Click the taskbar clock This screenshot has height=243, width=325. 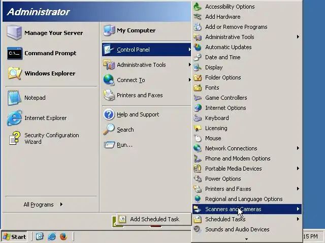click(x=310, y=236)
